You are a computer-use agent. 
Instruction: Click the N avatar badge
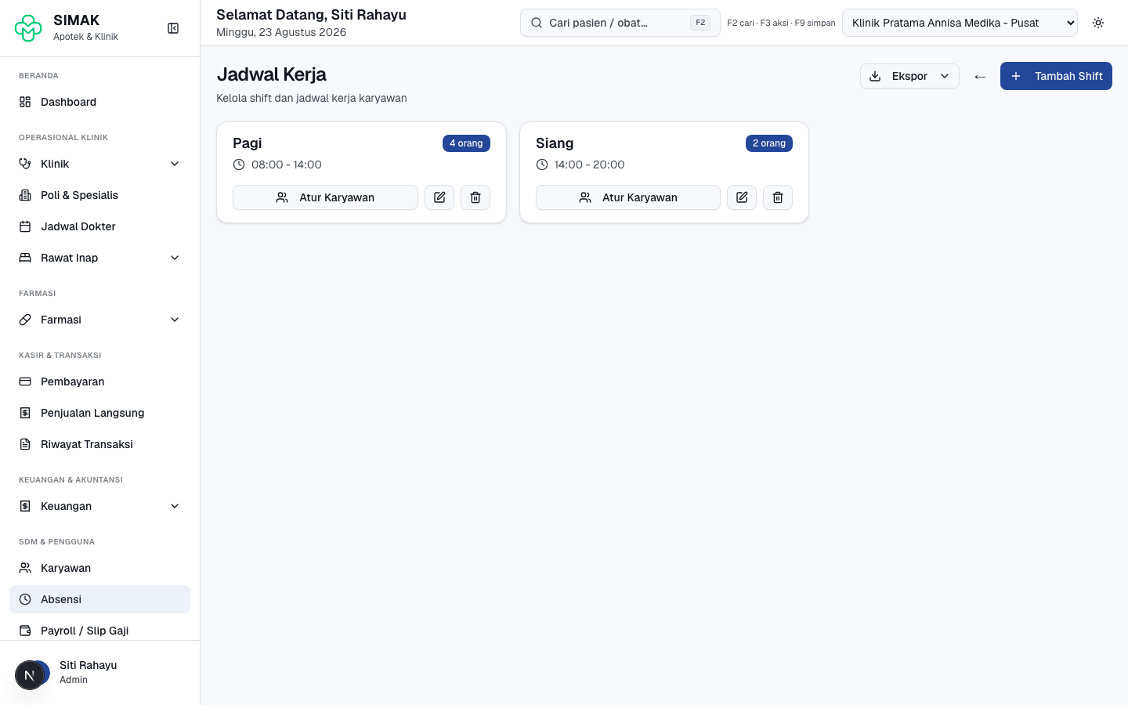(x=30, y=675)
